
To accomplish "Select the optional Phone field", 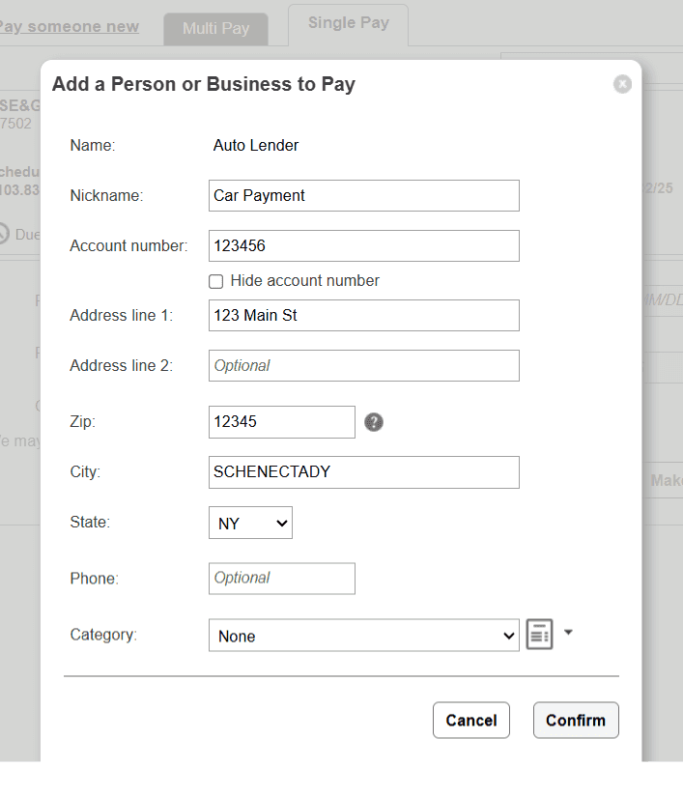I will point(281,579).
